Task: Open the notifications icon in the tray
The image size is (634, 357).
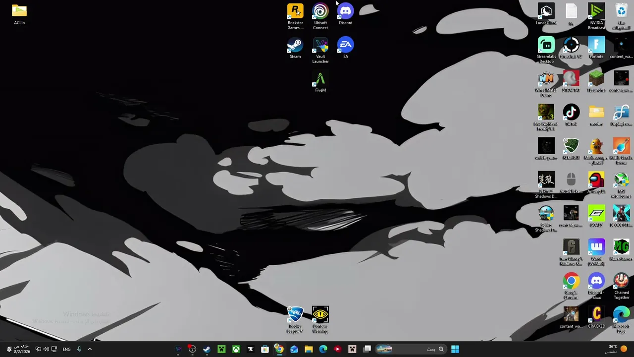Action: point(9,349)
